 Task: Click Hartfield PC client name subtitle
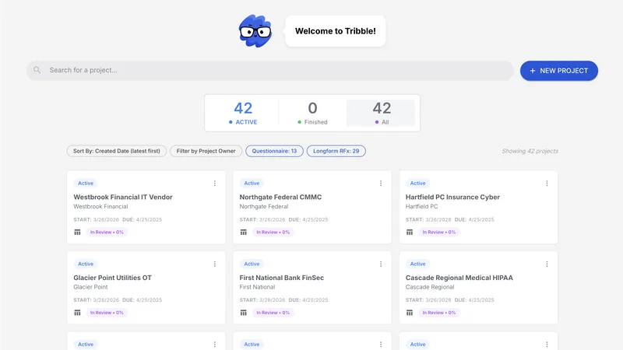(x=421, y=207)
